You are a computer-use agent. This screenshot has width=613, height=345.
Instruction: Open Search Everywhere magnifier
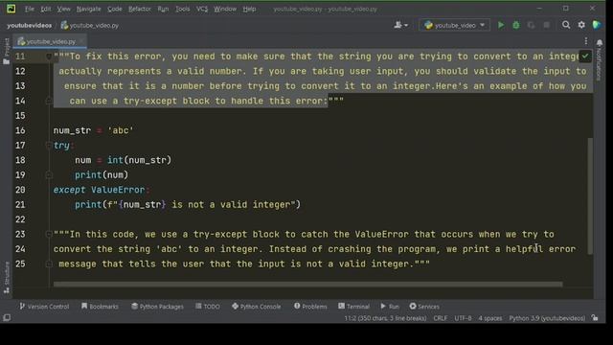[566, 25]
